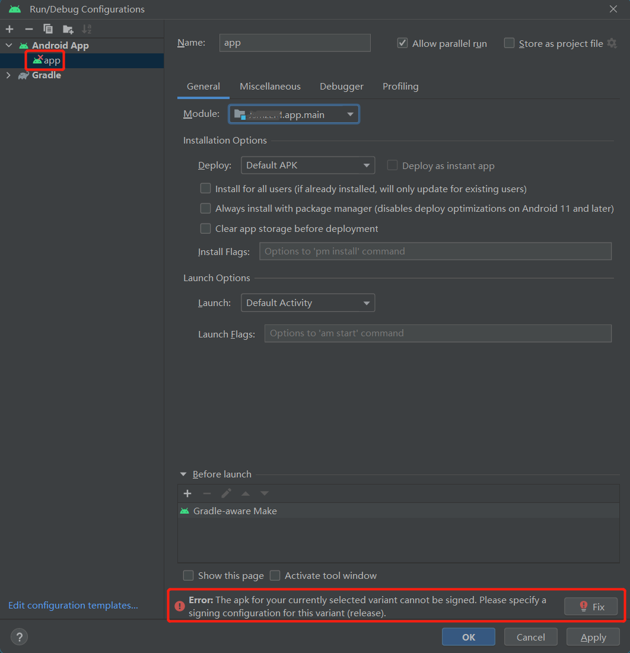Image resolution: width=630 pixels, height=653 pixels.
Task: Enable Install for all users checkbox
Action: [205, 189]
